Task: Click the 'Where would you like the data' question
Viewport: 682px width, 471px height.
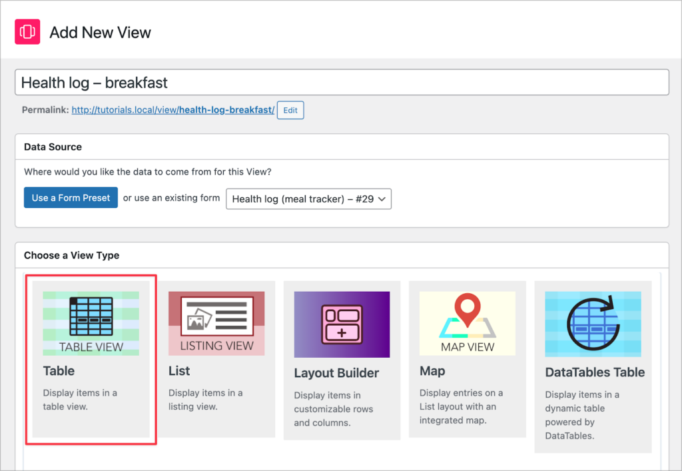Action: (148, 172)
